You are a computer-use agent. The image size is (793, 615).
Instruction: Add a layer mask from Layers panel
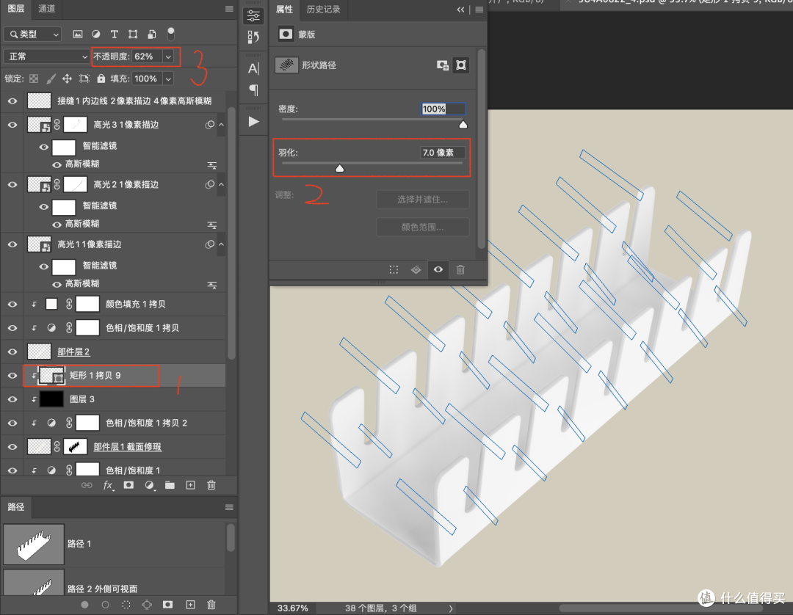(129, 485)
